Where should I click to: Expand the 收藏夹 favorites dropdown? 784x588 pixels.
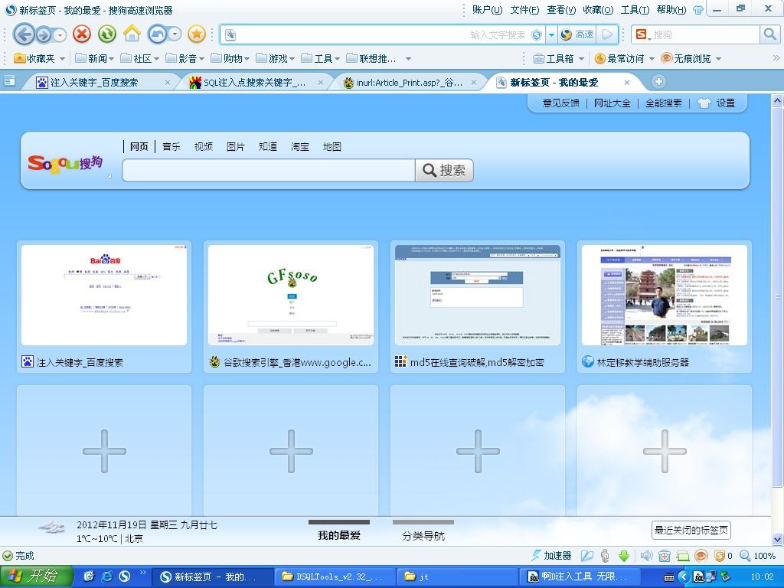coord(63,59)
